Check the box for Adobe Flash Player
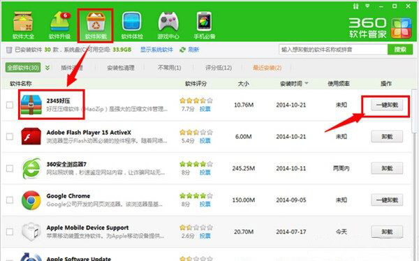 pos(10,137)
